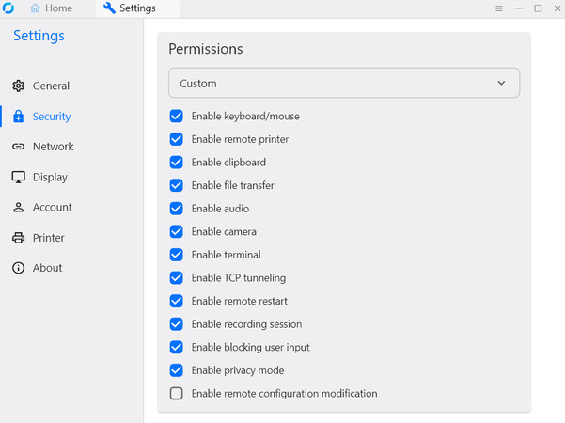565x423 pixels.
Task: Select the Security lock icon
Action: coord(19,117)
